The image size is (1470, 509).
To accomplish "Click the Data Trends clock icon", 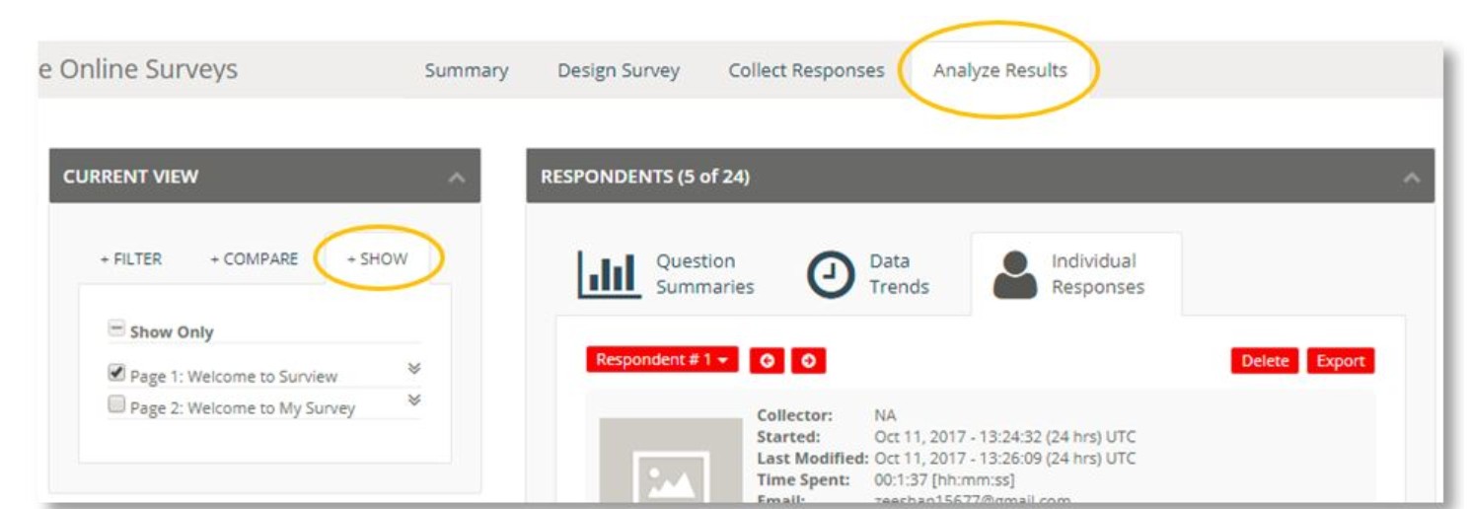I will pyautogui.click(x=830, y=275).
